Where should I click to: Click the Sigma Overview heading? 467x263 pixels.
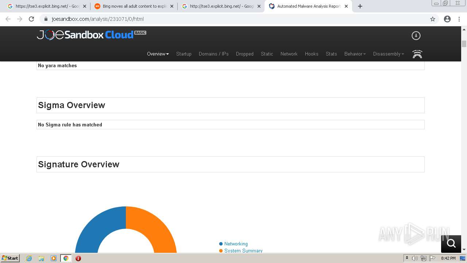point(72,105)
